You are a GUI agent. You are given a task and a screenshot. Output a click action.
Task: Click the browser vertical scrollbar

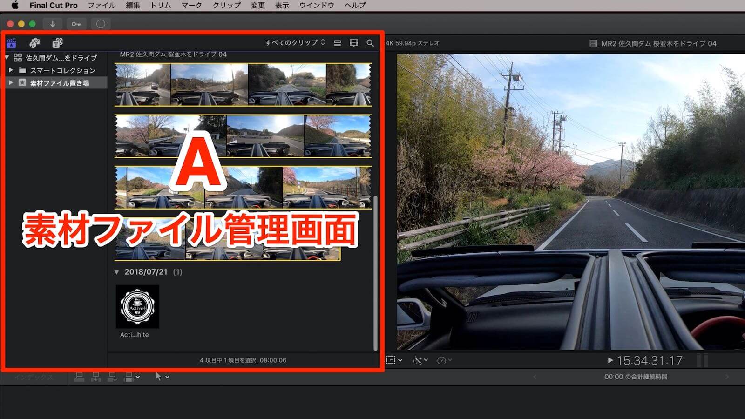375,273
